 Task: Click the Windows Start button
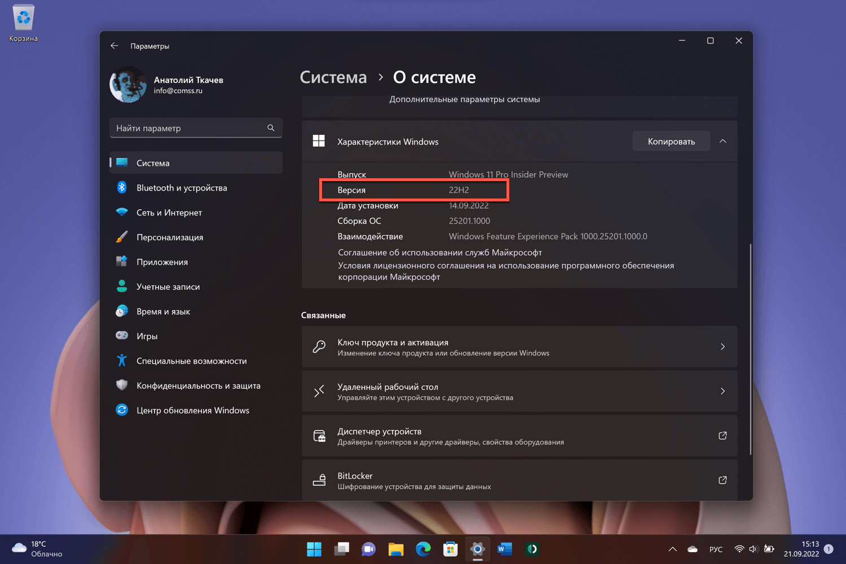coord(314,549)
